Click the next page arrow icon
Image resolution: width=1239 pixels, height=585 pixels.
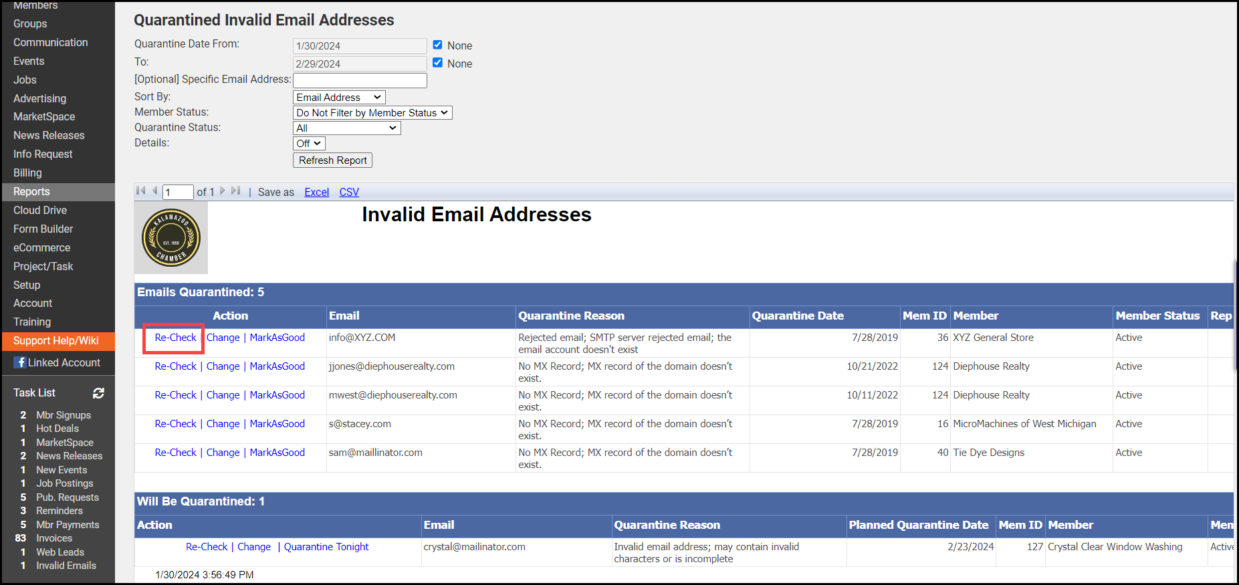[x=223, y=191]
